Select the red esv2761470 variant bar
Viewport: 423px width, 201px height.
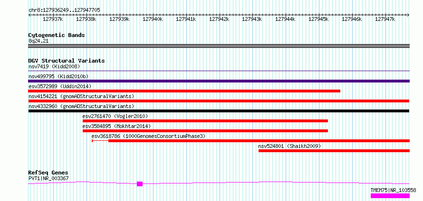click(x=205, y=121)
